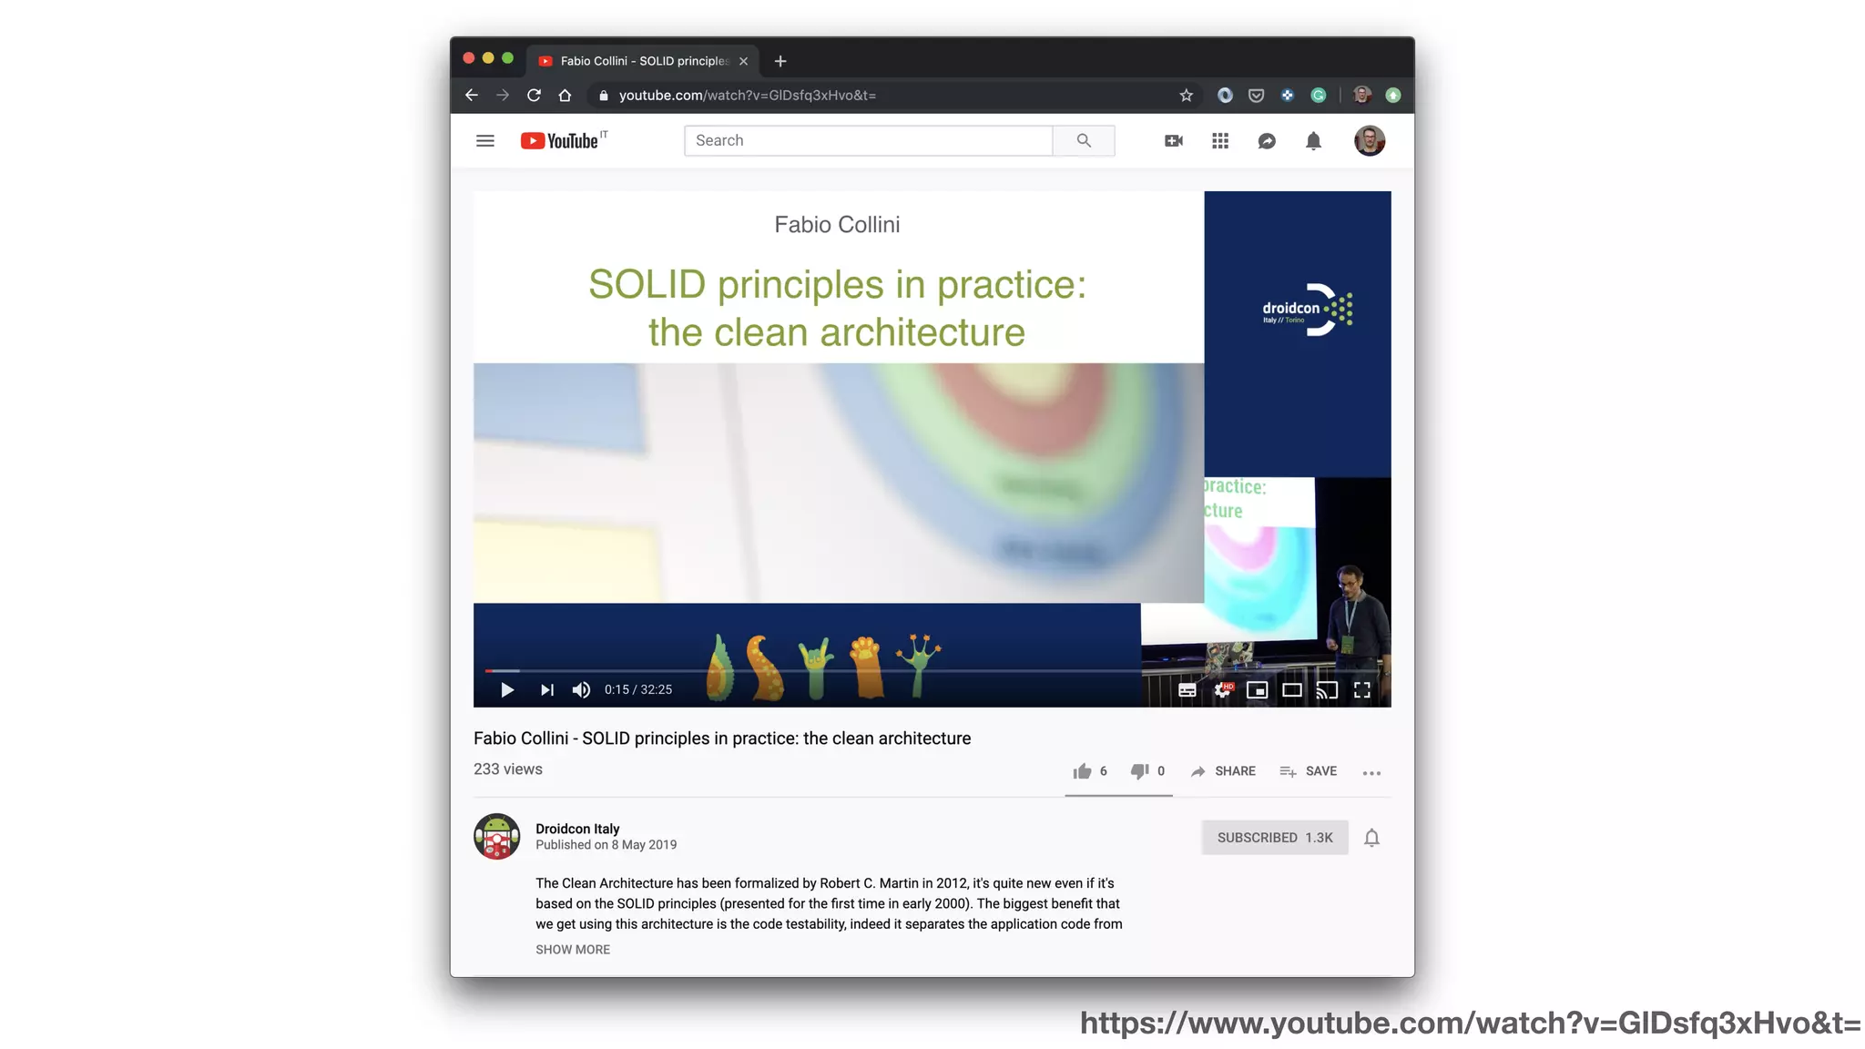Image resolution: width=1865 pixels, height=1049 pixels.
Task: Open a new browser tab
Action: (780, 61)
